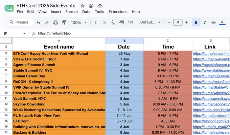The height and width of the screenshot is (135, 230).
Task: Undo the last action
Action: click(x=39, y=22)
